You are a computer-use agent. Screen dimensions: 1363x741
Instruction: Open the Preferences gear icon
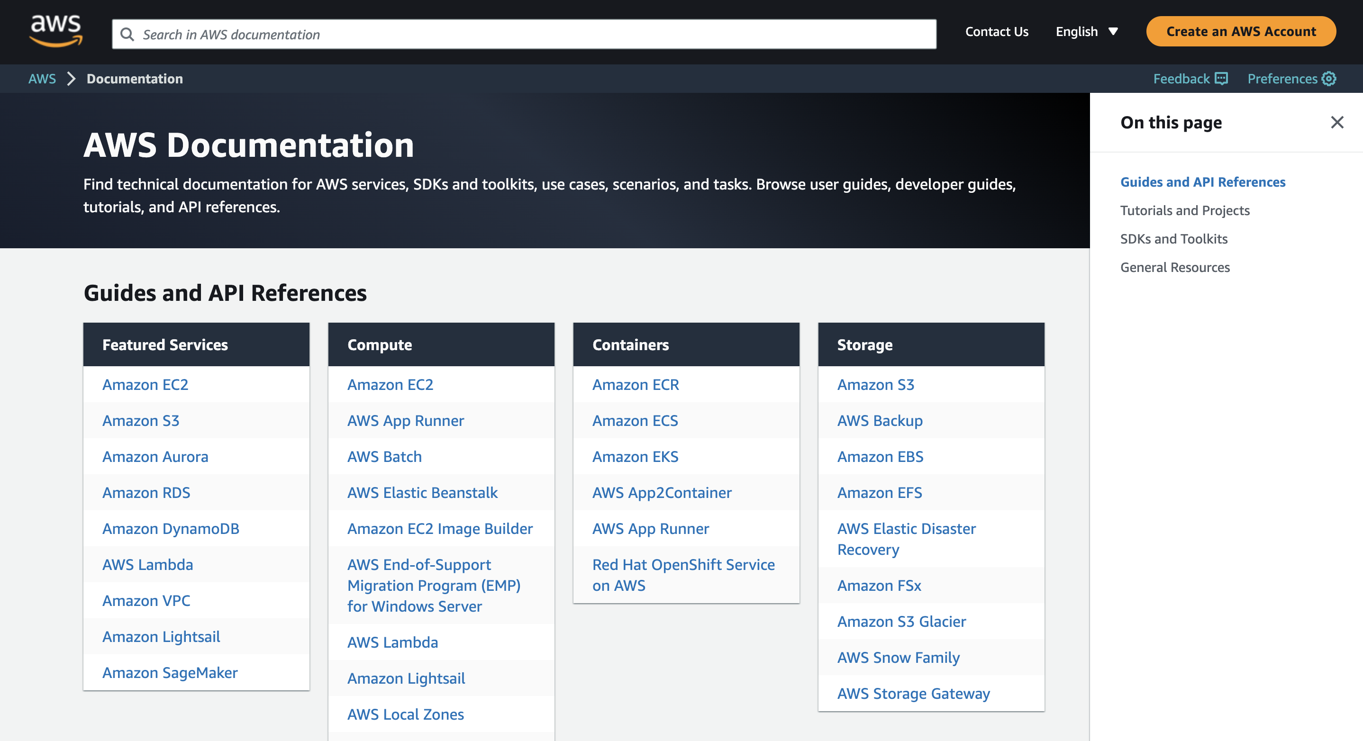[1328, 79]
